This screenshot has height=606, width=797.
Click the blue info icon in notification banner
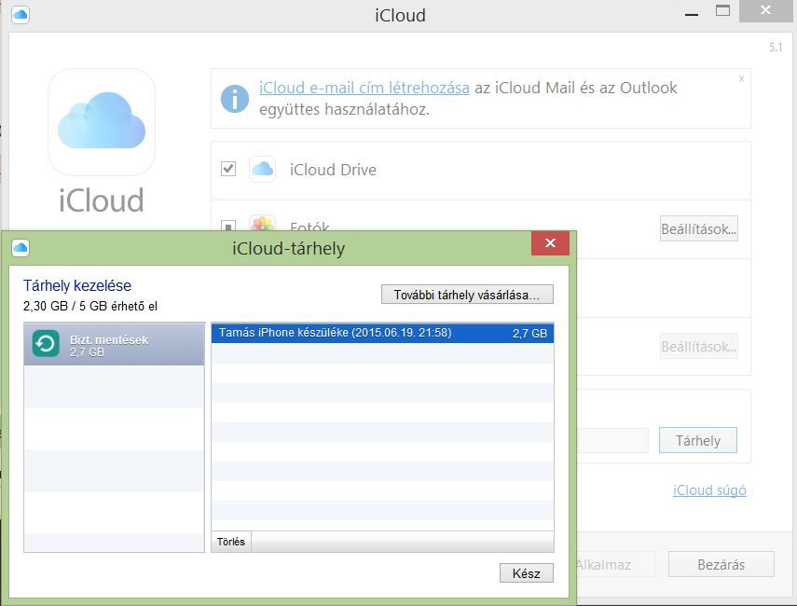tap(235, 99)
